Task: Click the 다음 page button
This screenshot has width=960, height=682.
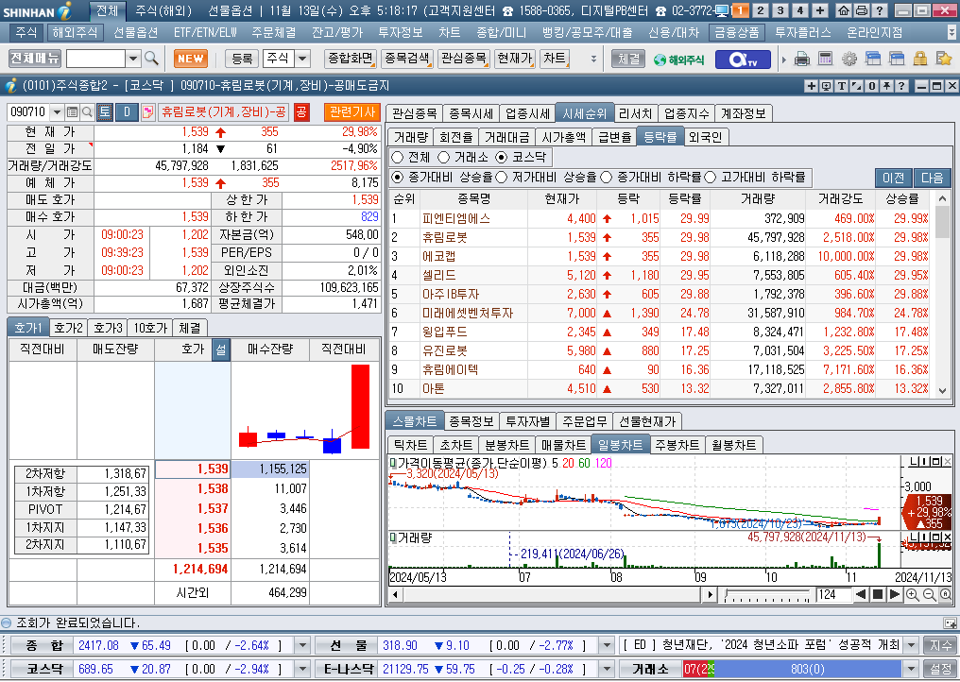Action: [x=932, y=178]
